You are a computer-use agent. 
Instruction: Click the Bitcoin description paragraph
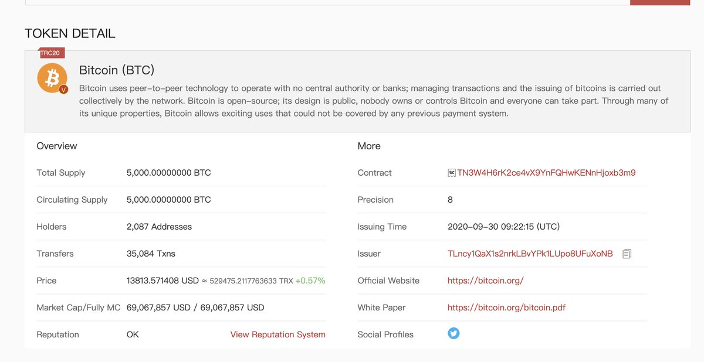click(374, 101)
